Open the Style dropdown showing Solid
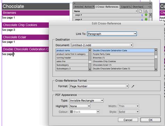The image size is (165, 126). (x=128, y=112)
